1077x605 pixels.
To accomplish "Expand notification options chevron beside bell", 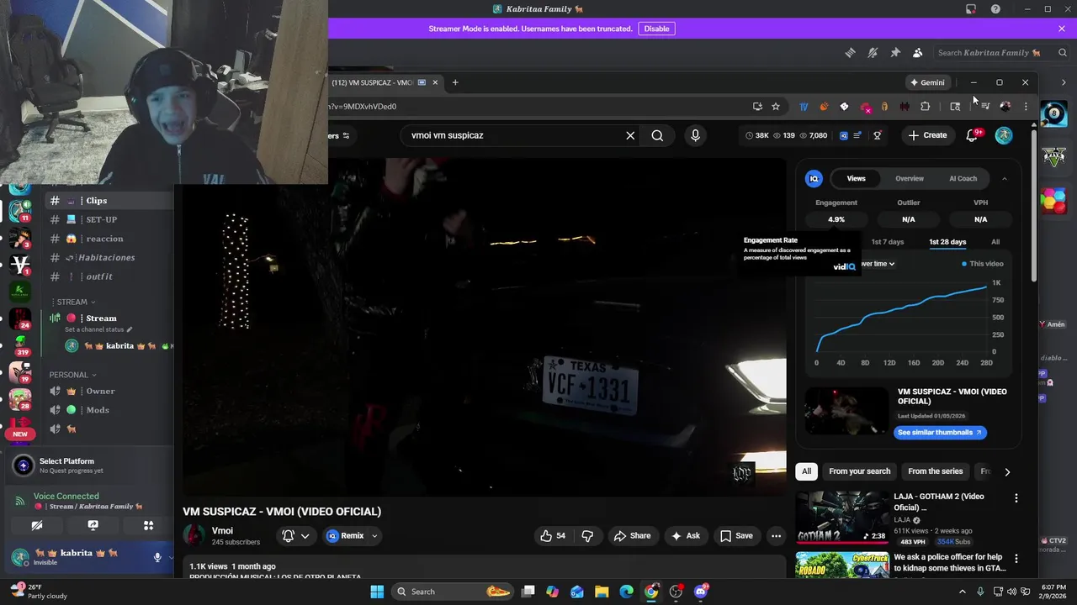I will pyautogui.click(x=305, y=536).
